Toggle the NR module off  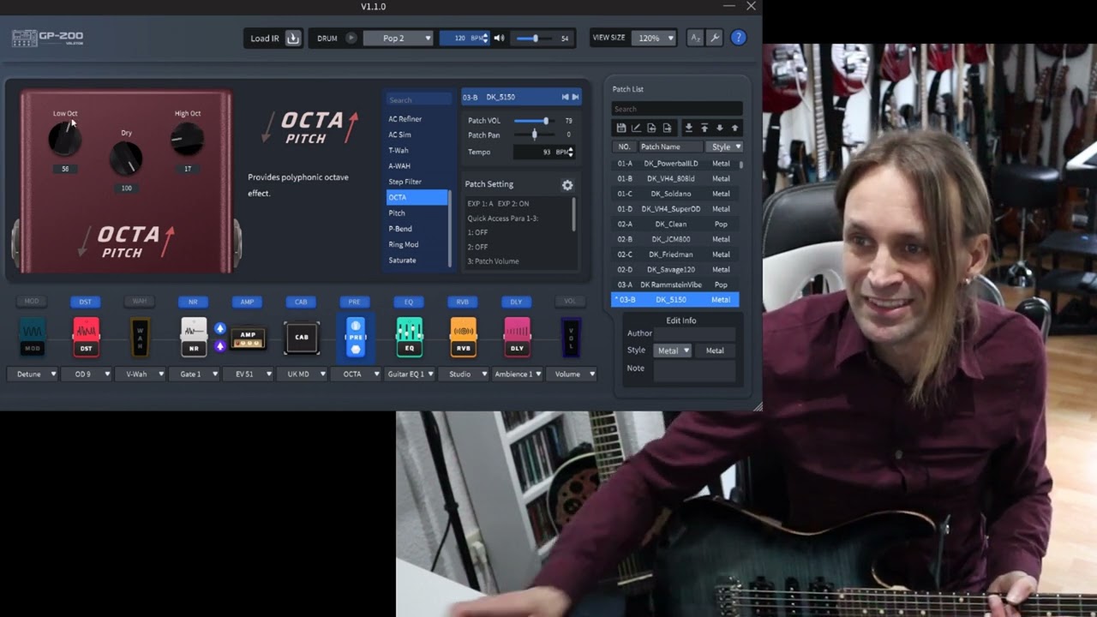click(x=194, y=302)
